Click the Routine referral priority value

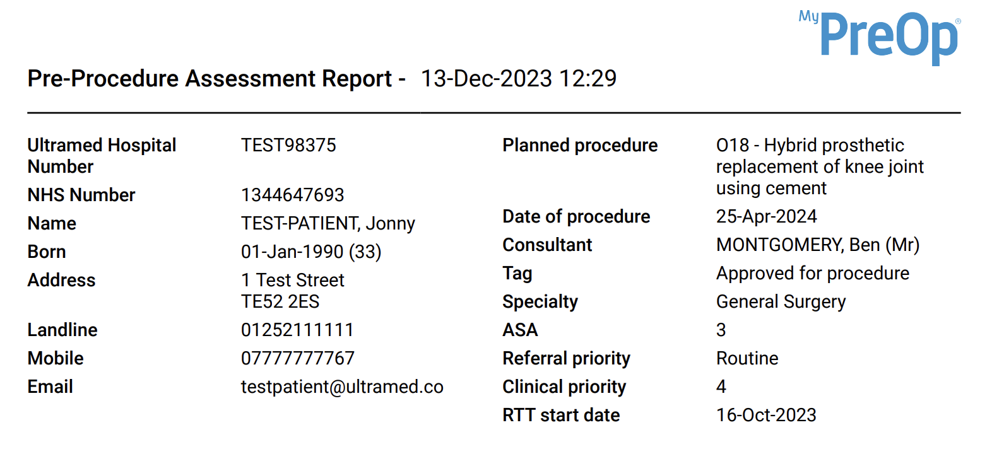pyautogui.click(x=747, y=358)
